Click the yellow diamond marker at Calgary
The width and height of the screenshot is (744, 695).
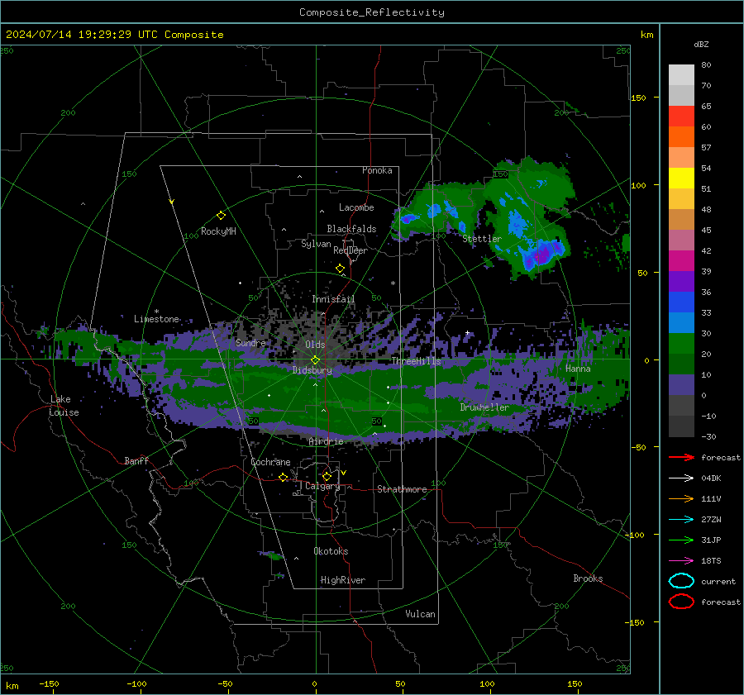point(327,476)
